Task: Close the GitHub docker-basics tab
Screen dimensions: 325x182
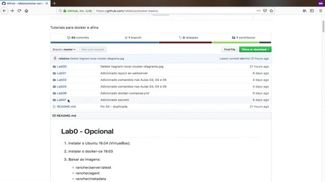Action: (x=47, y=4)
